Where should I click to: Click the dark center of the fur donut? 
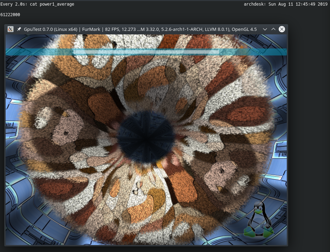click(x=146, y=137)
